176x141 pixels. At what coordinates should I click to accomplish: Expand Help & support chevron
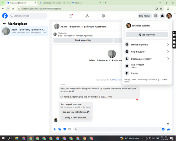168,52
